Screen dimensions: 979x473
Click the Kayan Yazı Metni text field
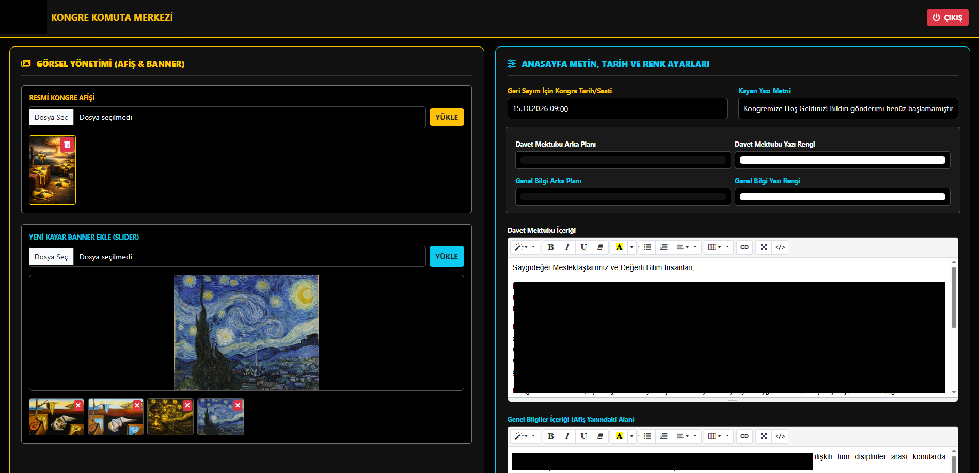pos(848,108)
